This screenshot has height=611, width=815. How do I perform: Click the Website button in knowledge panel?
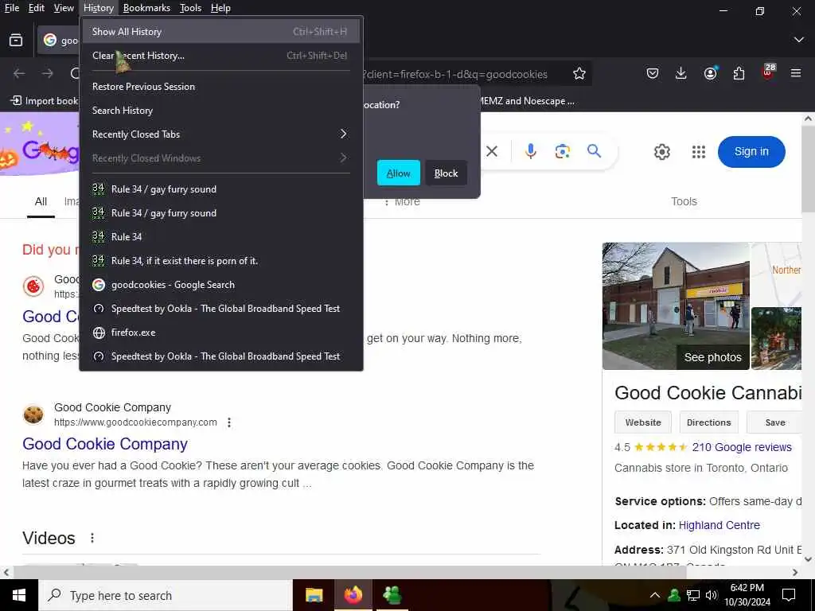[643, 422]
